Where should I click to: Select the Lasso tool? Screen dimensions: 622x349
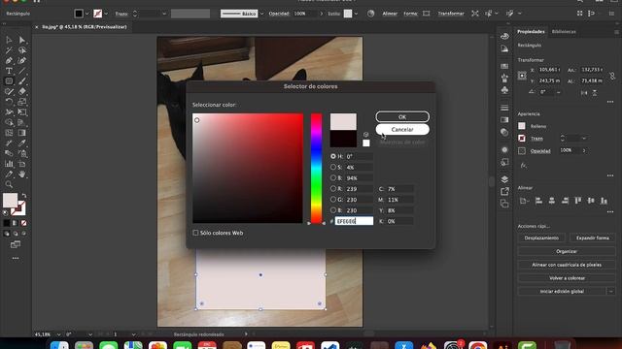click(x=22, y=50)
